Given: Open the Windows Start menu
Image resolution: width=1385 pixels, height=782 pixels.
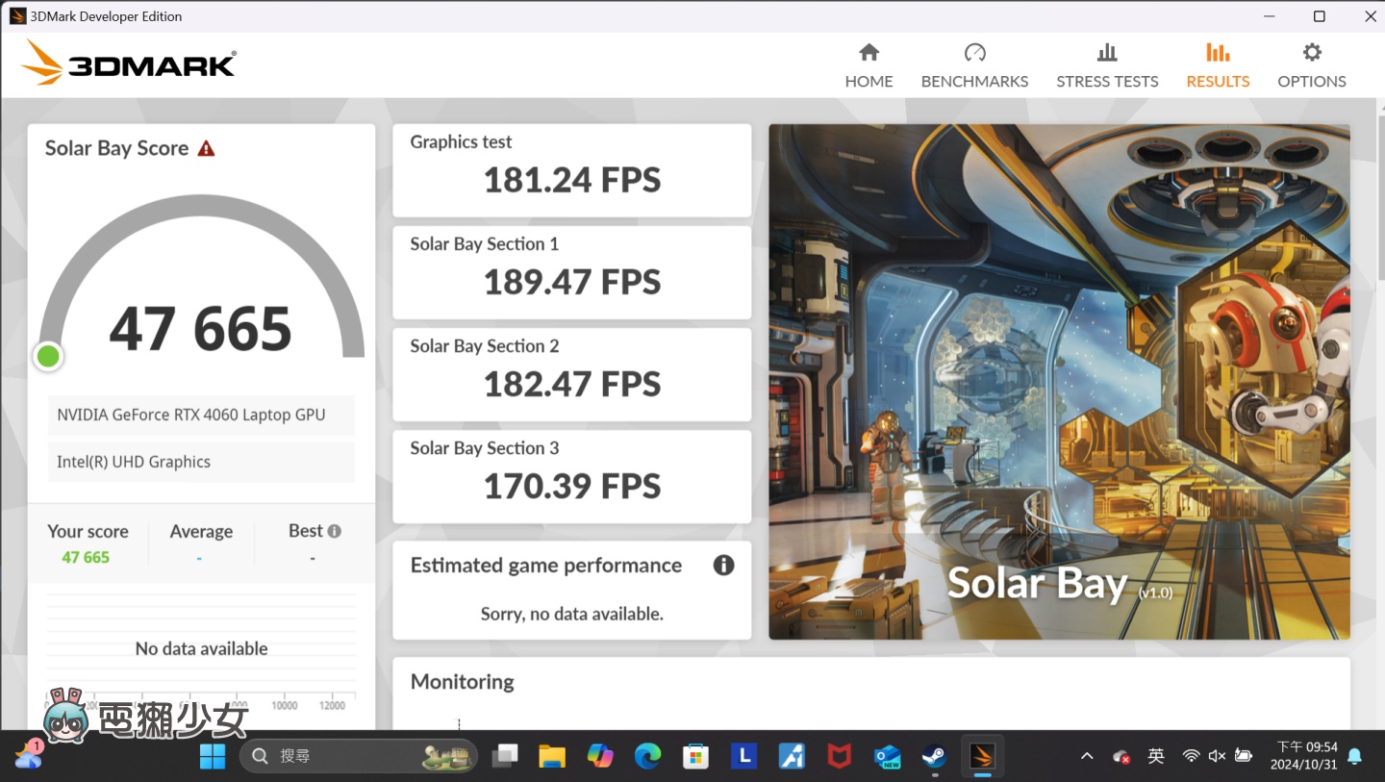Looking at the screenshot, I should [213, 757].
